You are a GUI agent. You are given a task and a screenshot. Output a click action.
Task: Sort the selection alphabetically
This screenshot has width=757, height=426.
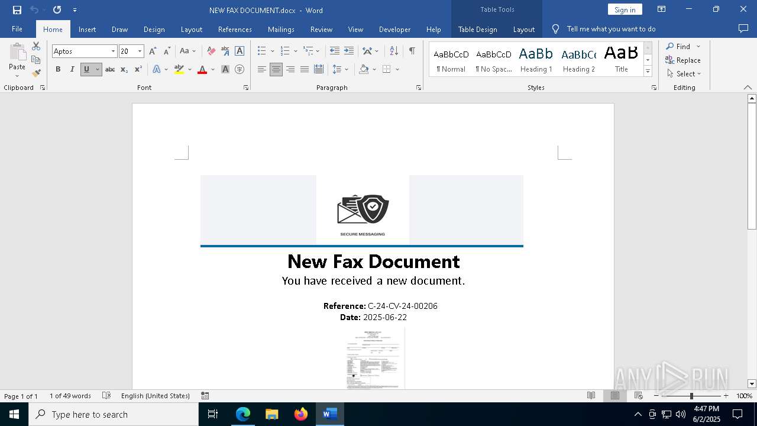pos(394,51)
